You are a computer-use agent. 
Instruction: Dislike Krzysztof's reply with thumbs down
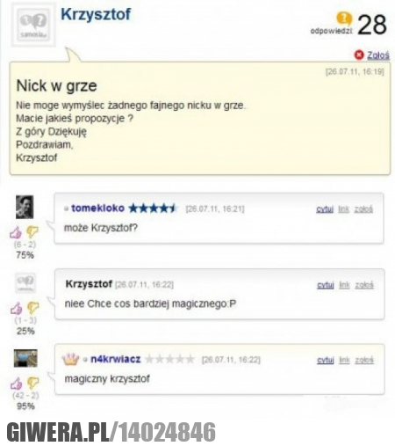pos(32,308)
